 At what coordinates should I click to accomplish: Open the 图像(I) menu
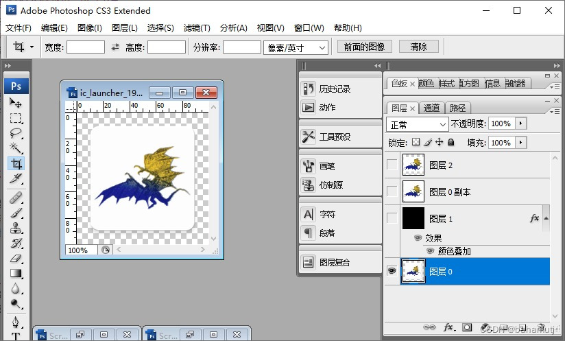pyautogui.click(x=89, y=27)
